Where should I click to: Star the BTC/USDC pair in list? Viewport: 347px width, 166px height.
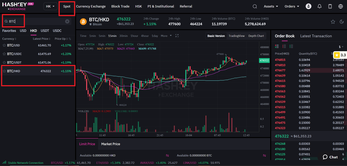pos(4,54)
